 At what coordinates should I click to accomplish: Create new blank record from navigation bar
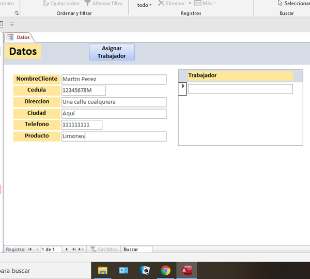coord(81,250)
